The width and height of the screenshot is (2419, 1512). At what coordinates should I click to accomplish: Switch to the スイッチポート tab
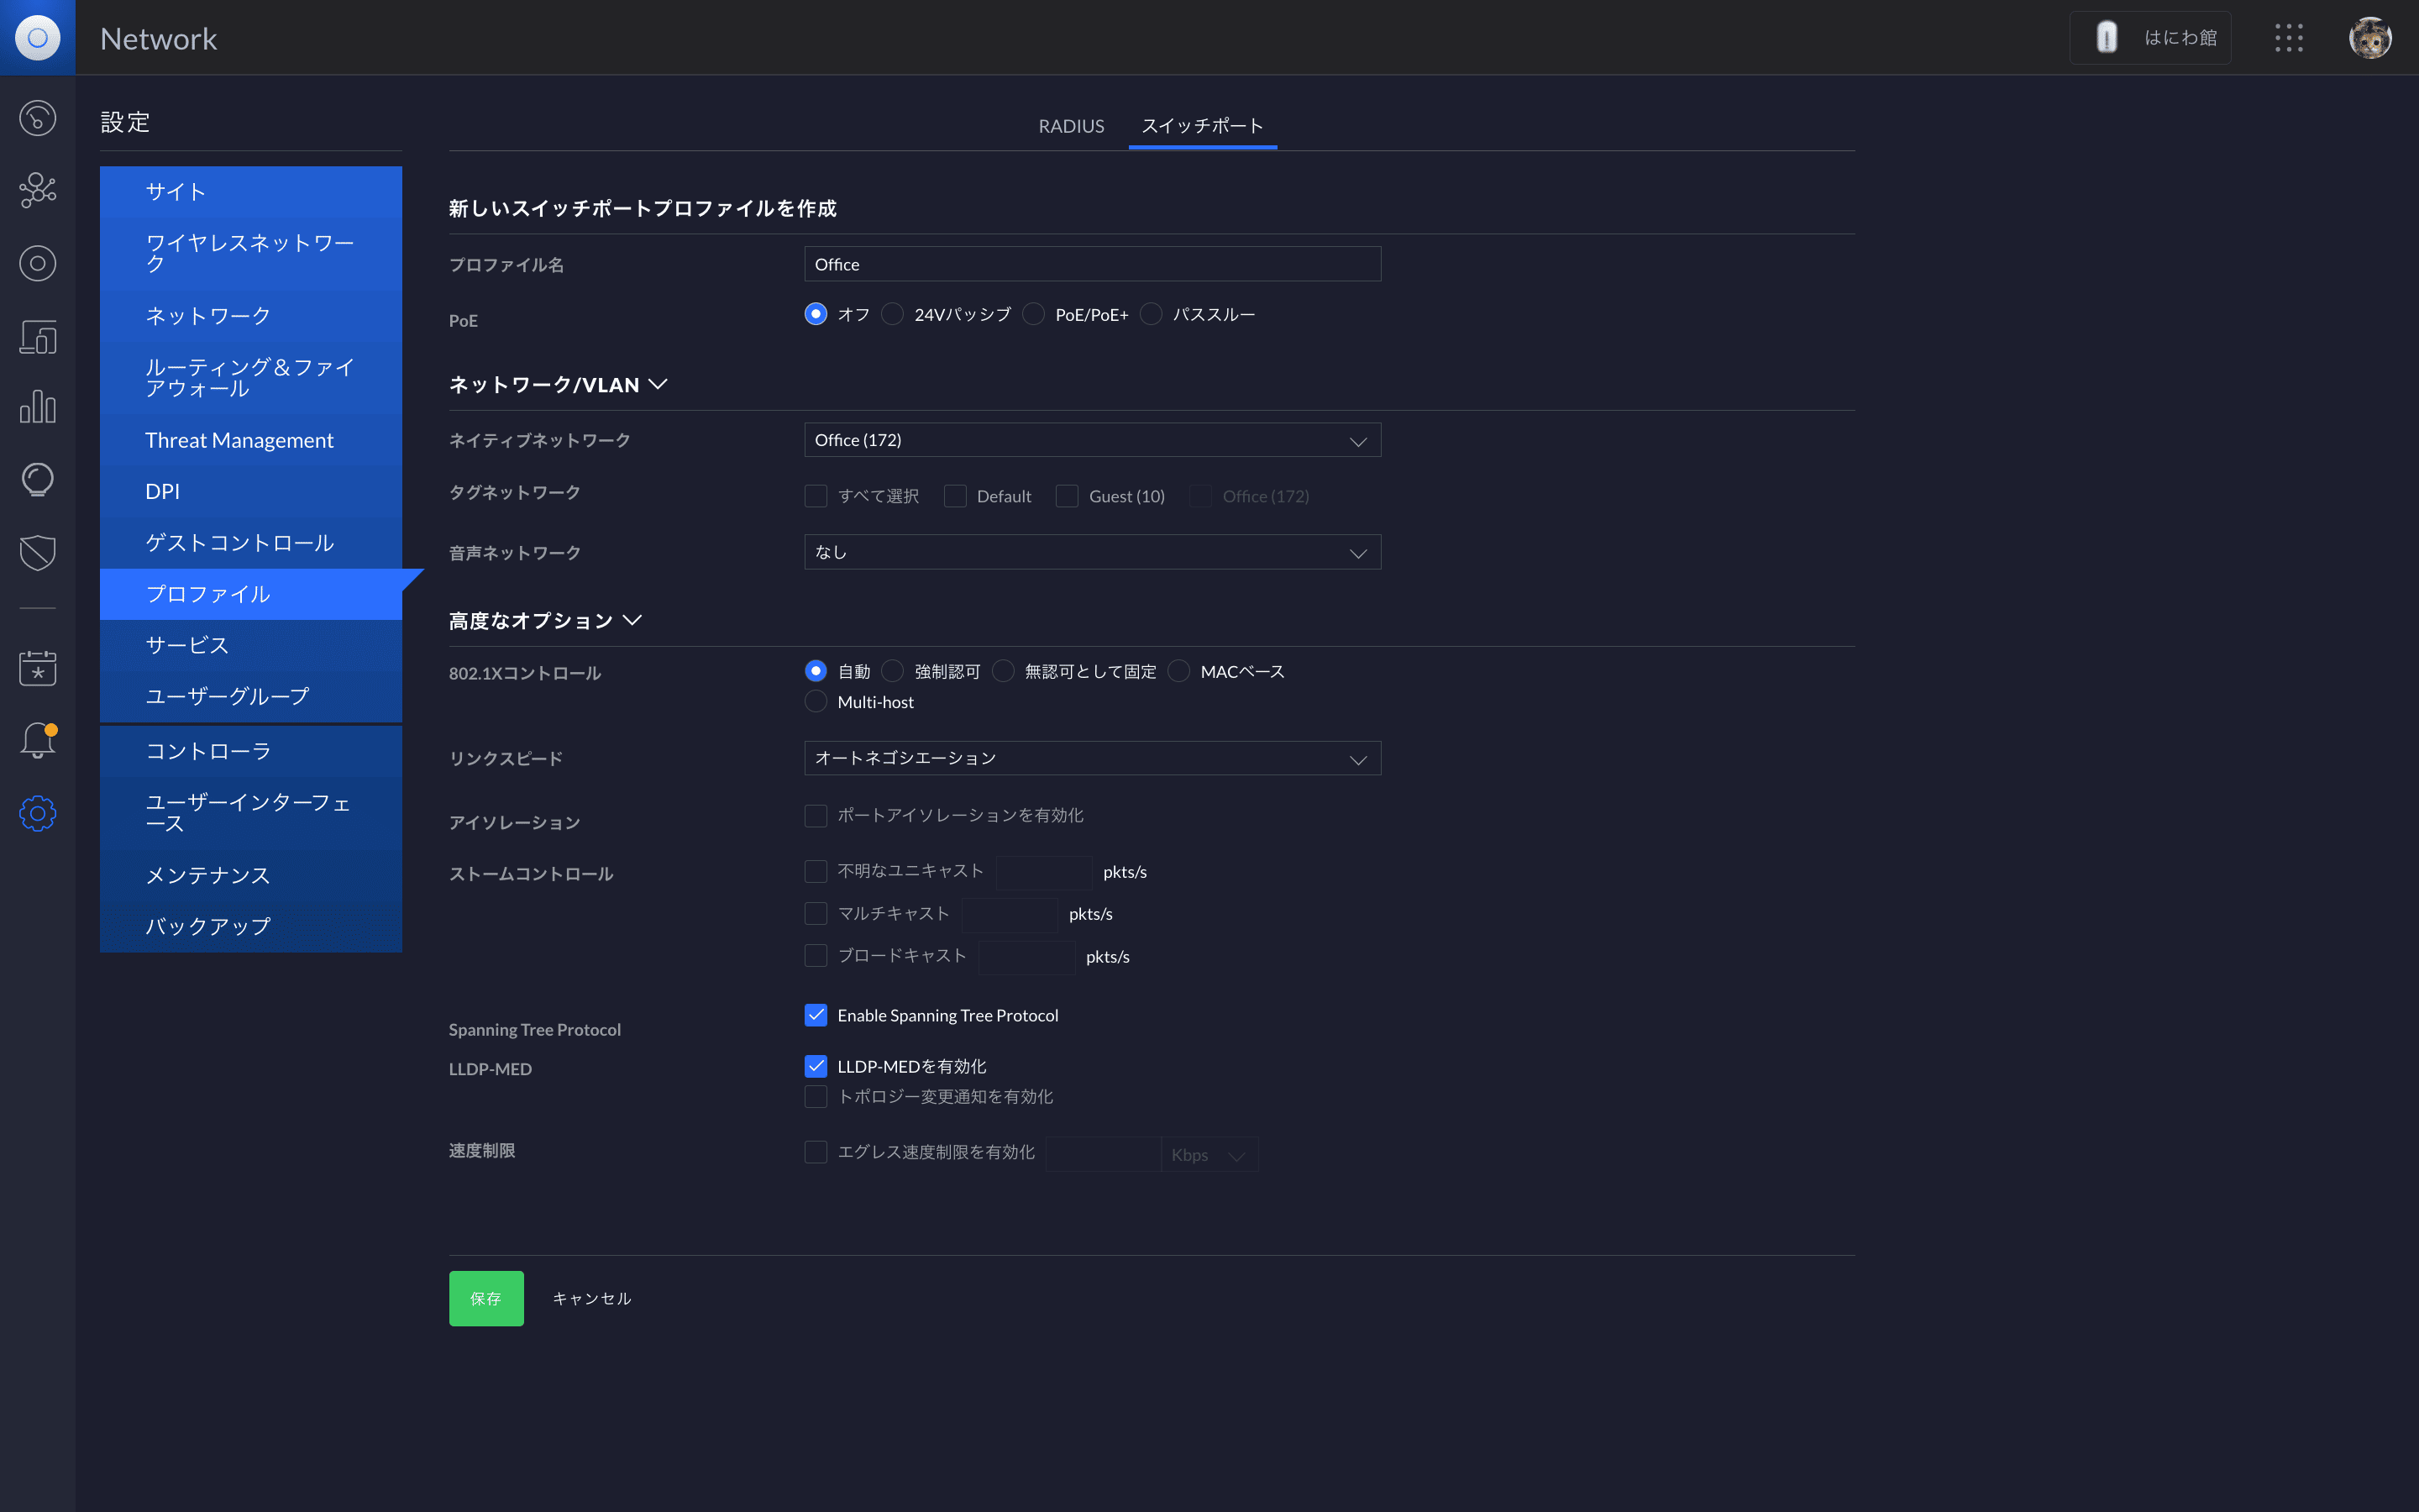click(x=1203, y=126)
